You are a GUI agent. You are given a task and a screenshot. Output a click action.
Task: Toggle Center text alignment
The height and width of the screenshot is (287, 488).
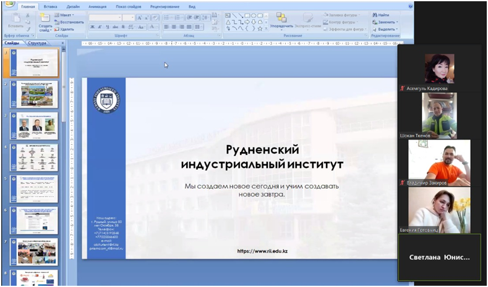tap(174, 27)
